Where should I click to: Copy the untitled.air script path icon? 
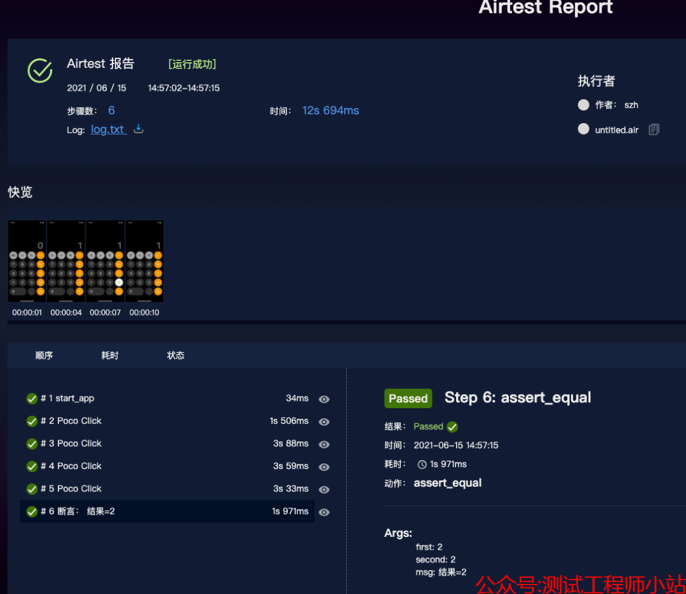click(654, 129)
